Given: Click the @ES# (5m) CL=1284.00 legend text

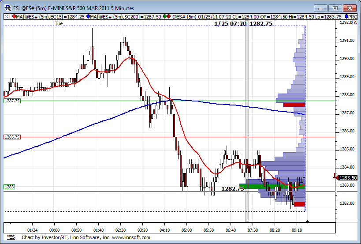Looking at the screenshot, I should pyautogui.click(x=257, y=17).
